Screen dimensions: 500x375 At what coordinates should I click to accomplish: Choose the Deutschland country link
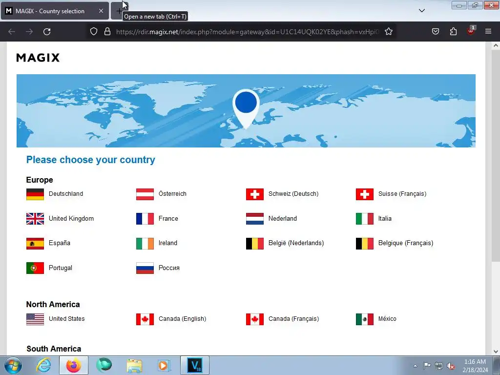click(66, 194)
